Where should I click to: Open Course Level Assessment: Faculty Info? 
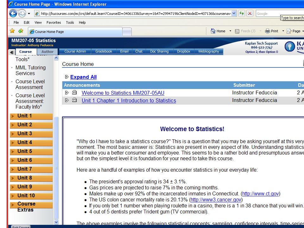[30, 101]
